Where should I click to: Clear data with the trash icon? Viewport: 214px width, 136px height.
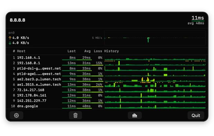pos(75,116)
